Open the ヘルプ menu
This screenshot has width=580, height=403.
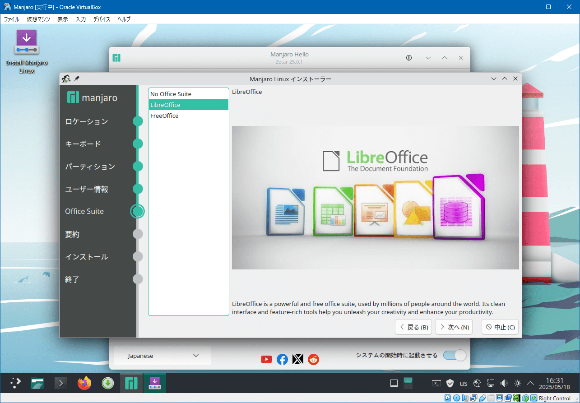point(124,19)
